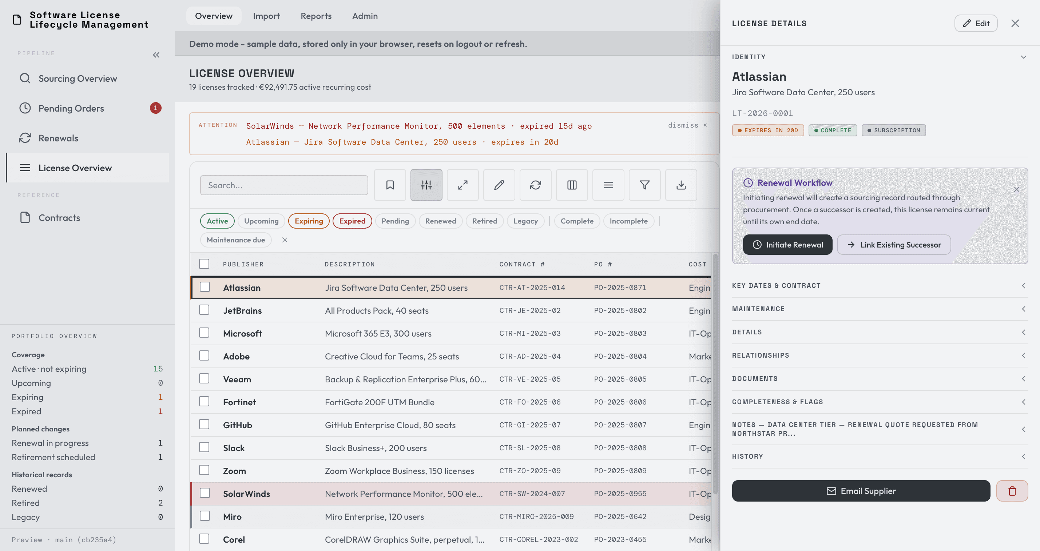Toggle the Expired status filter chip

352,221
